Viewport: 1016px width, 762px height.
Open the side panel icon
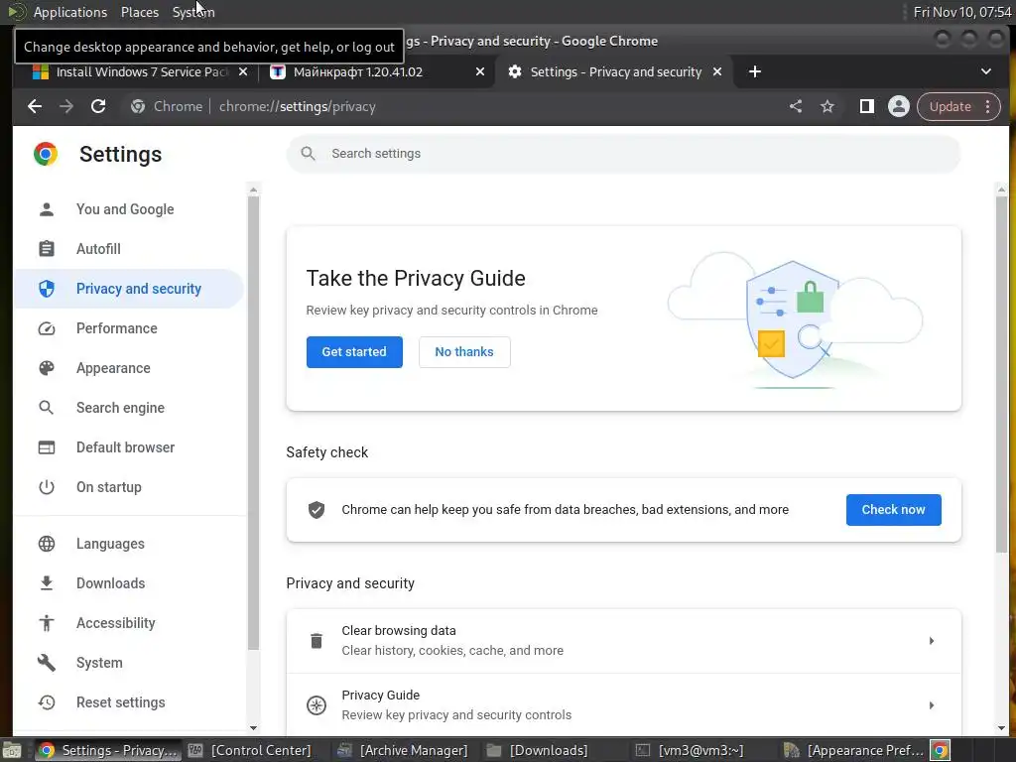[x=866, y=106]
